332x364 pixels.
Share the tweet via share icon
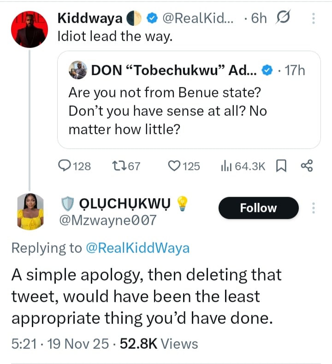tap(307, 166)
